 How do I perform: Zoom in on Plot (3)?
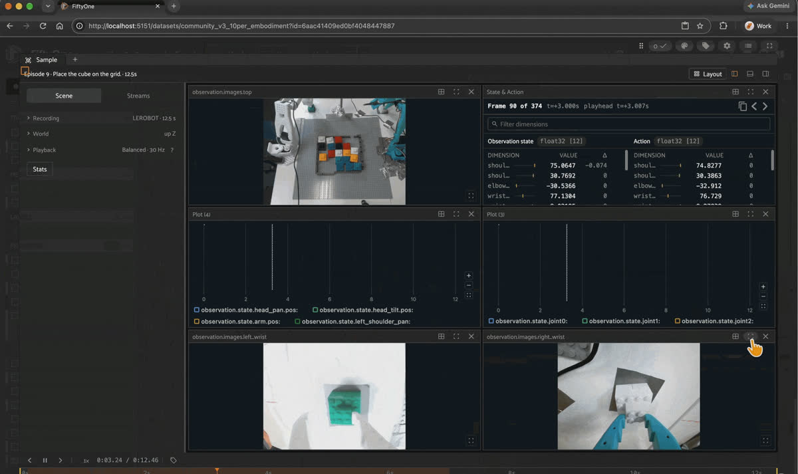coord(763,287)
